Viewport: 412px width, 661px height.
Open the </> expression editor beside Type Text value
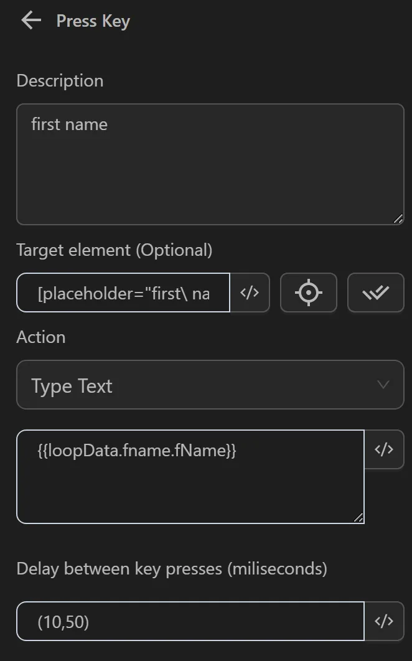385,449
